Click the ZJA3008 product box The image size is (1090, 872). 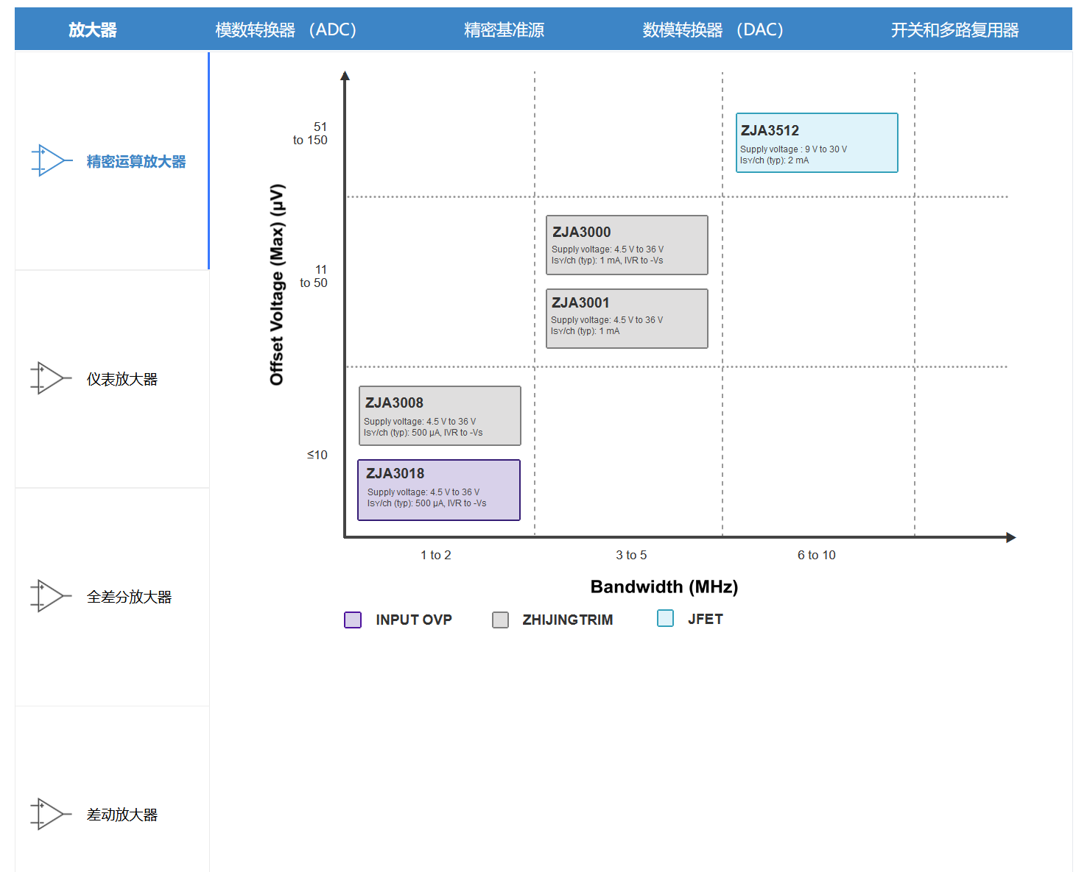(x=440, y=416)
